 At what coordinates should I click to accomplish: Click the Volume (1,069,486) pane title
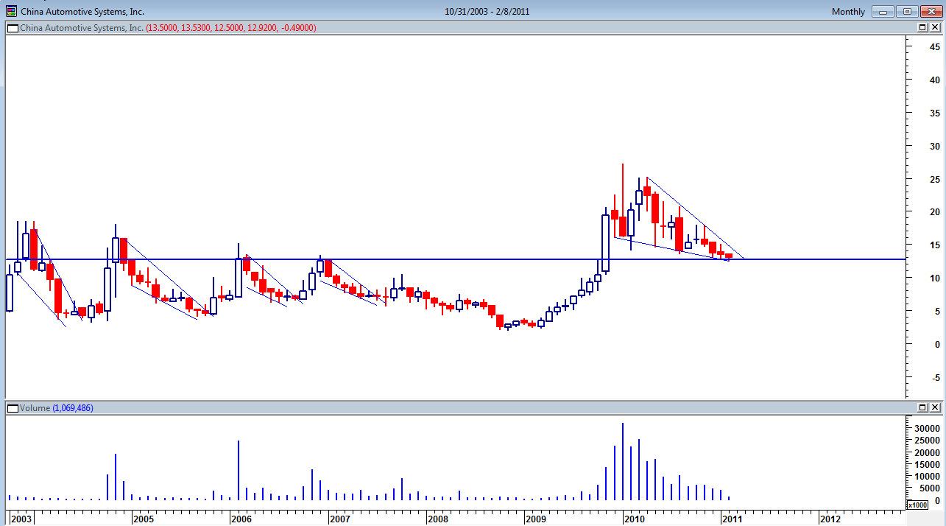pyautogui.click(x=57, y=407)
